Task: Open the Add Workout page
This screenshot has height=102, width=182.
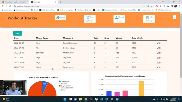Action: [x=90, y=19]
